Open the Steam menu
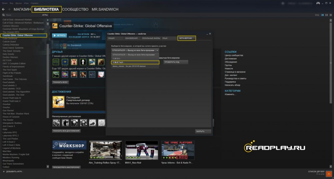Viewport: 334px width, 179px height. point(4,3)
